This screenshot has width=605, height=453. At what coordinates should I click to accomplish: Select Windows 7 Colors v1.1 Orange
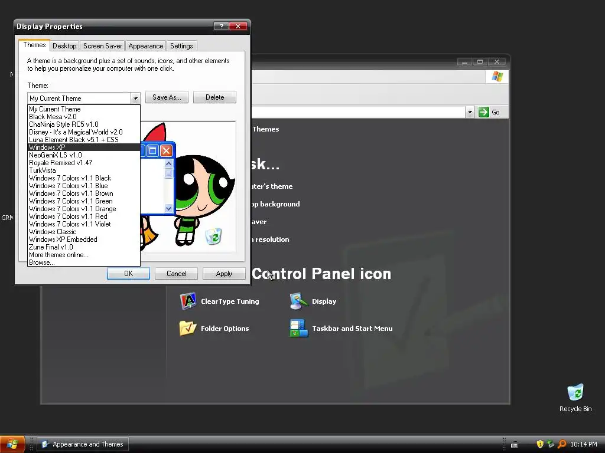click(84, 209)
